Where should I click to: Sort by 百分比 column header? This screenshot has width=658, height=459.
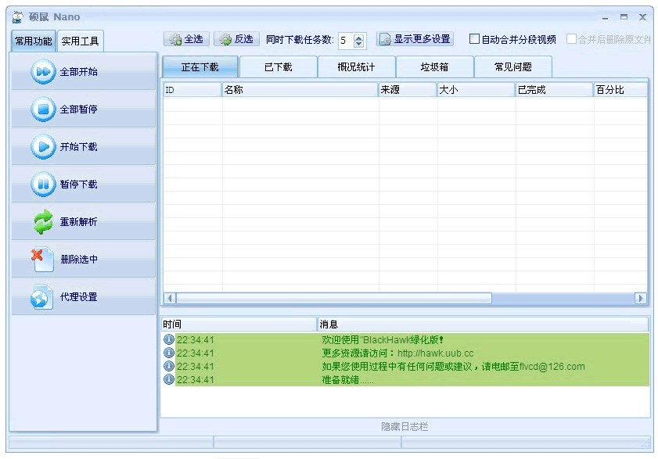[x=620, y=90]
